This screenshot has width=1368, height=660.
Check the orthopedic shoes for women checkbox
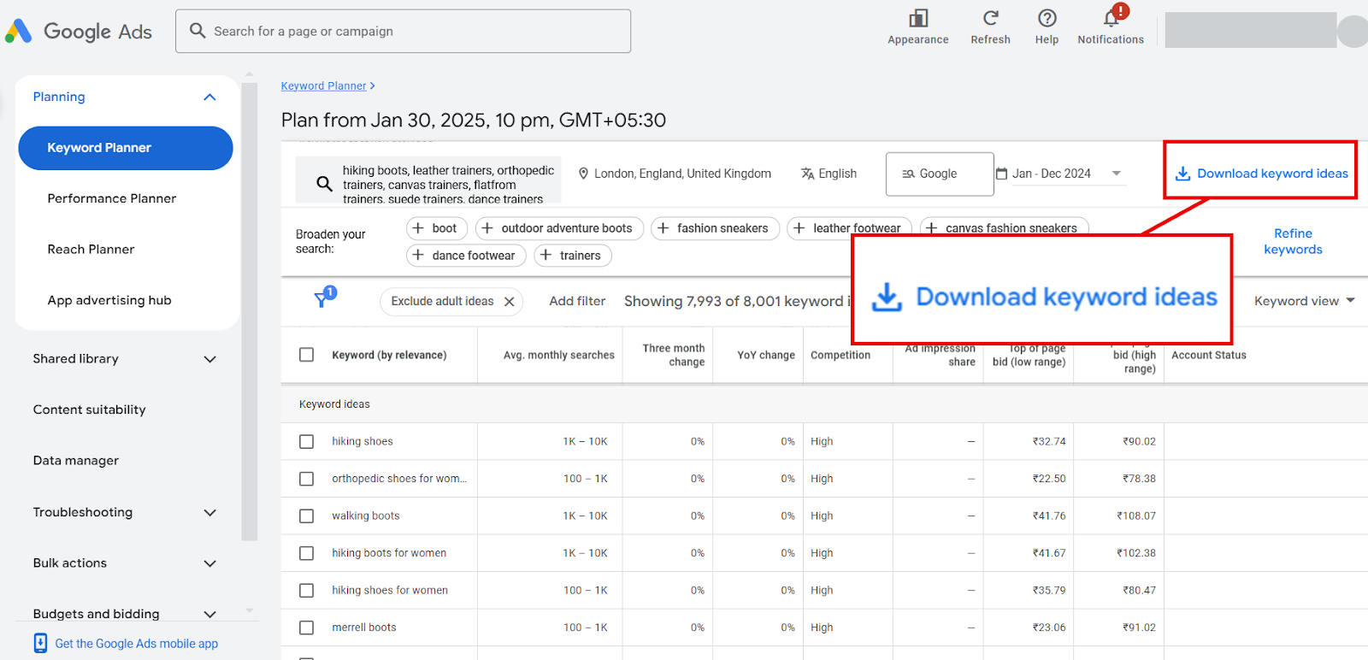[307, 479]
